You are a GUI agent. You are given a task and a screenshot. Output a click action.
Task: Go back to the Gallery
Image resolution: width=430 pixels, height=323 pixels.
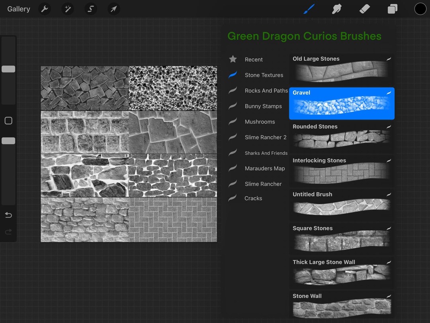pos(18,9)
